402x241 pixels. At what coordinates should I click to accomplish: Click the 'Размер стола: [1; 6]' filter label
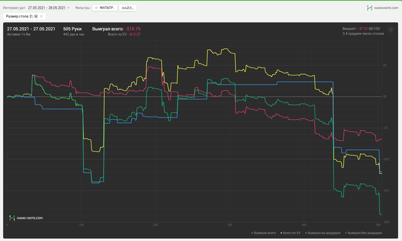pyautogui.click(x=22, y=16)
